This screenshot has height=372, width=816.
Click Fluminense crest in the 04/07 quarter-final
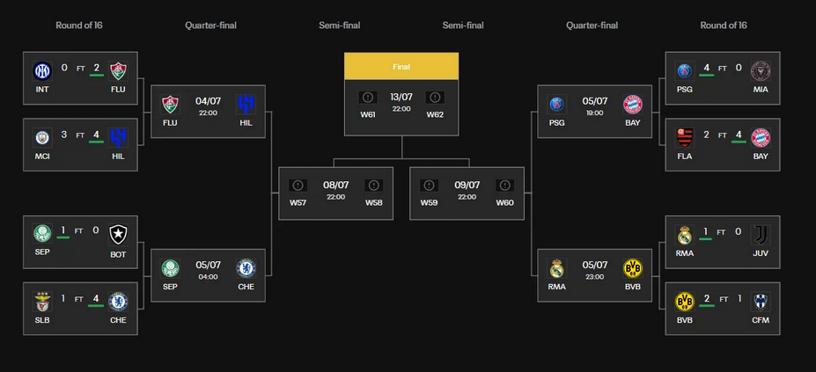170,104
